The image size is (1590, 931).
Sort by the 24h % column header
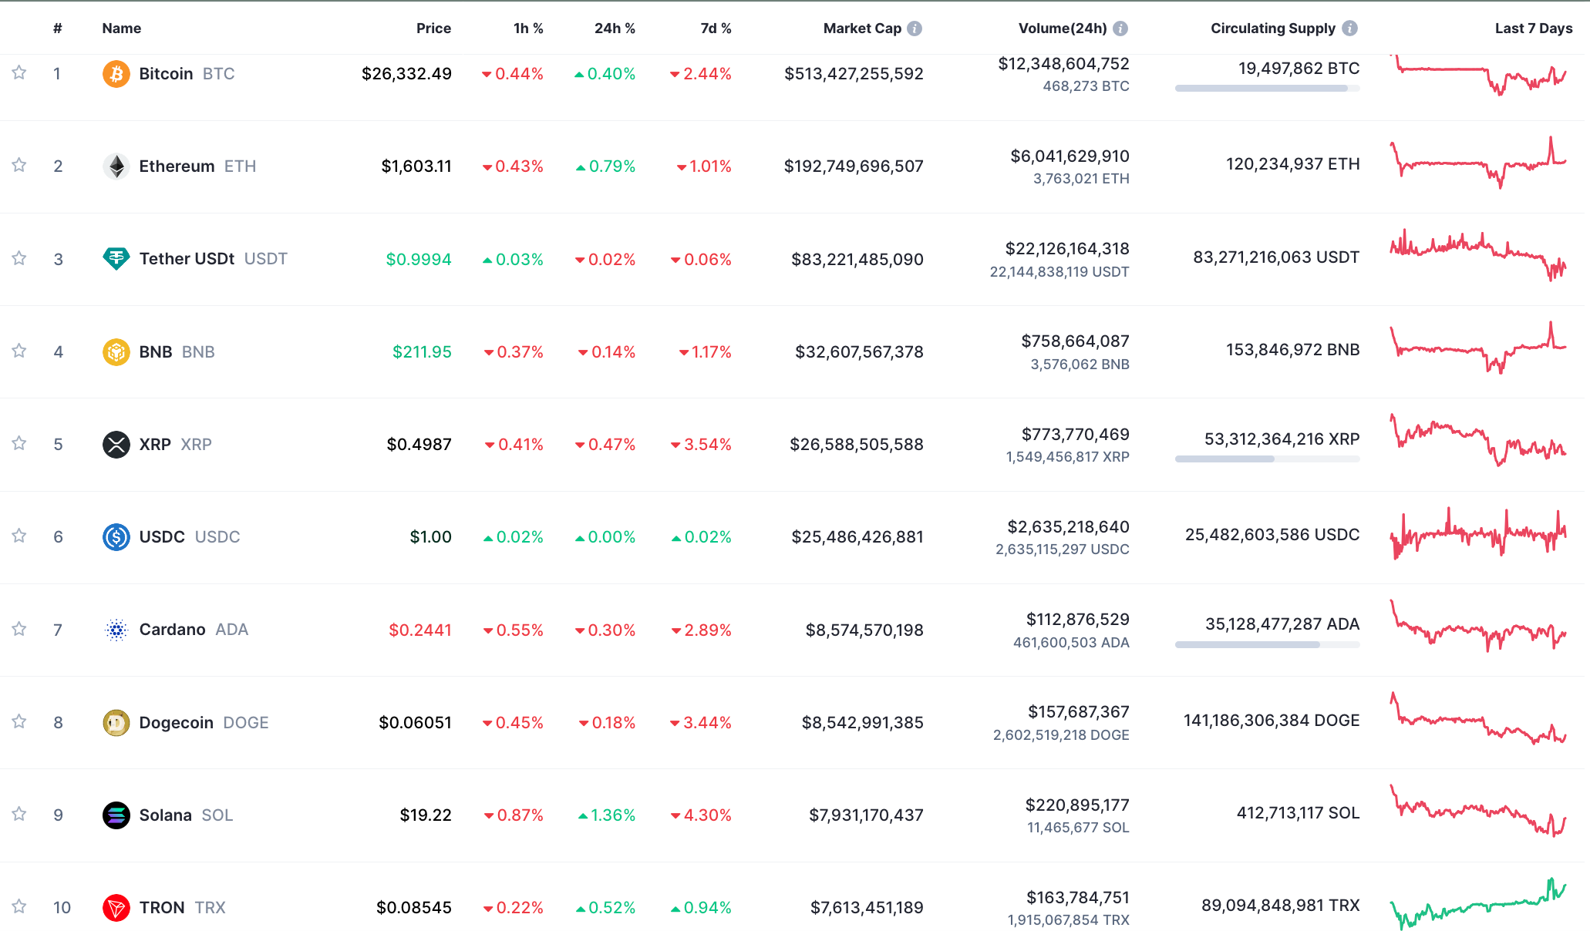coord(615,29)
